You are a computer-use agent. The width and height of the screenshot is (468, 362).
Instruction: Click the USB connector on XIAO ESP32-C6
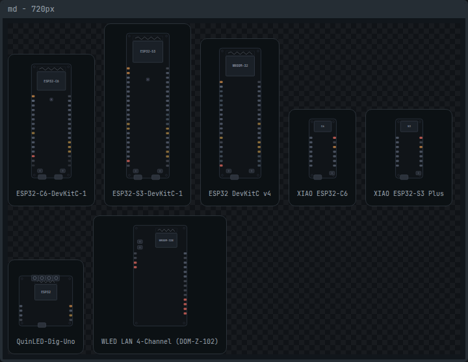[318, 177]
